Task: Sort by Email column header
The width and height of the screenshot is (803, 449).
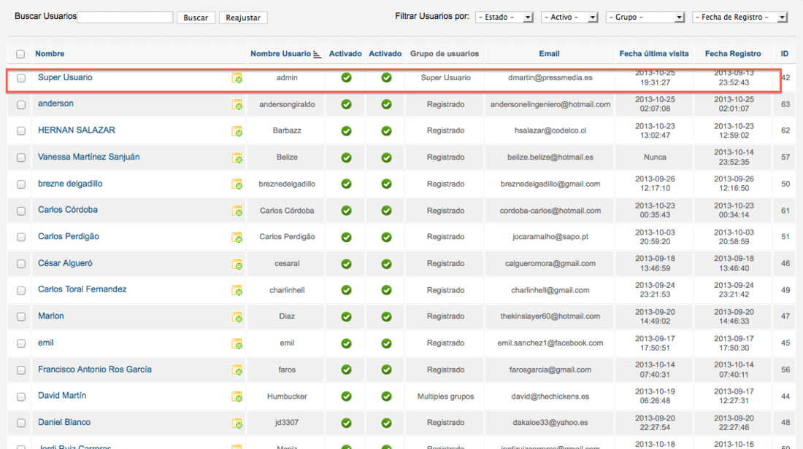Action: click(x=549, y=54)
